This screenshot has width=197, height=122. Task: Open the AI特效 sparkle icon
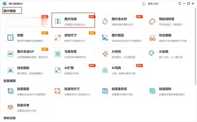(105, 54)
